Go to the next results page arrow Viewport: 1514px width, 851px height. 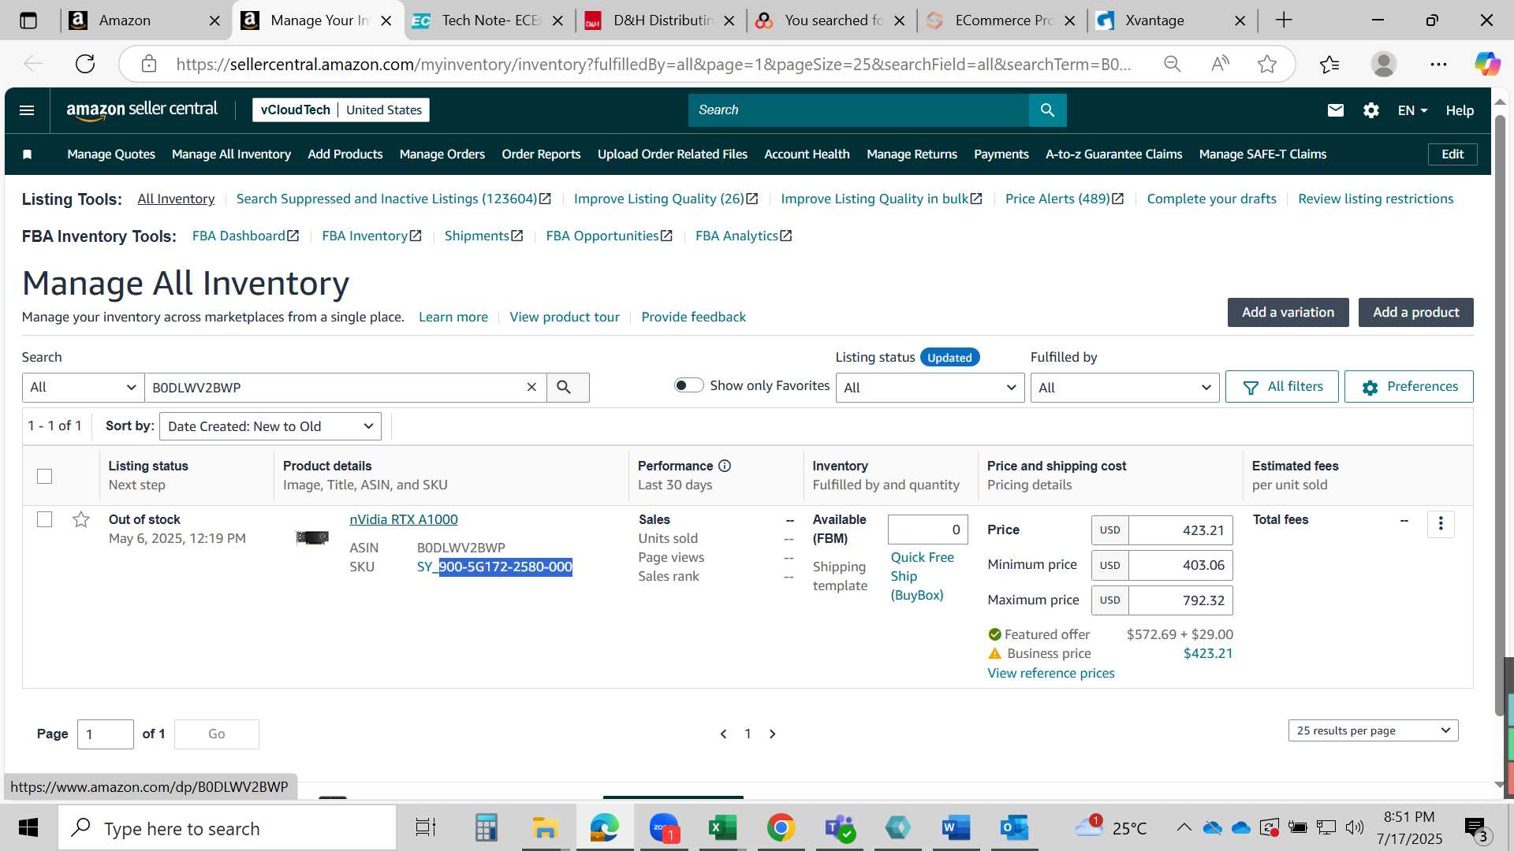pos(773,734)
